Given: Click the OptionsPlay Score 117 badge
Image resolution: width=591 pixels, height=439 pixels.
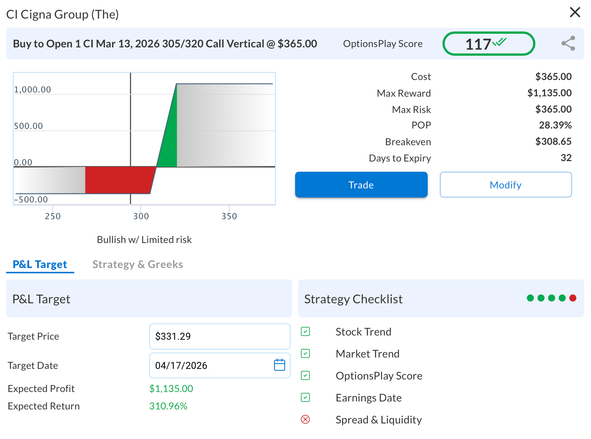Looking at the screenshot, I should point(488,44).
